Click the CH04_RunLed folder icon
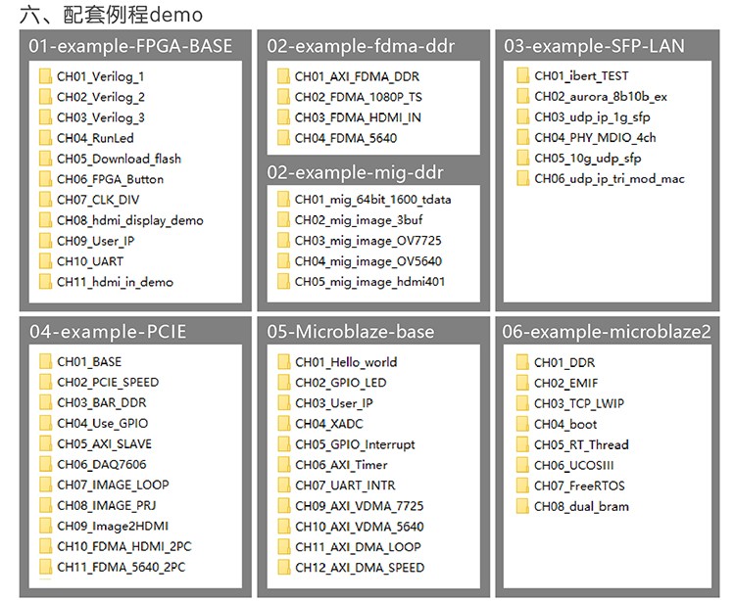The image size is (735, 601). click(45, 138)
